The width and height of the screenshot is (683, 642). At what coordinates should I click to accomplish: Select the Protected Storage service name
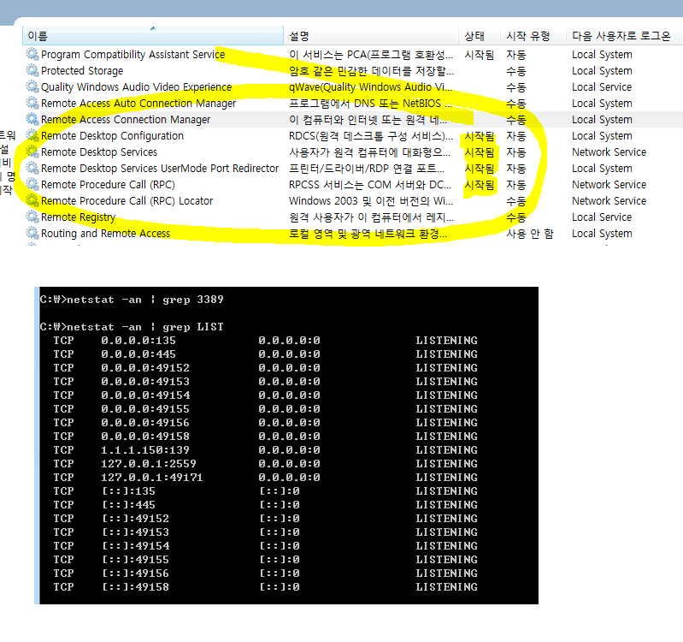click(x=82, y=71)
